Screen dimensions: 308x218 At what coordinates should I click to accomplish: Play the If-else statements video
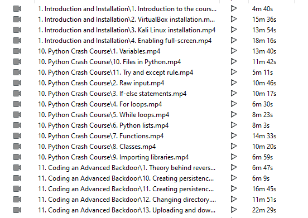234,94
